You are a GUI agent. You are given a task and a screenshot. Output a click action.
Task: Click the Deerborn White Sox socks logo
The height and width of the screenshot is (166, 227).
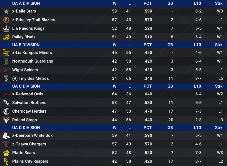(x=6, y=135)
